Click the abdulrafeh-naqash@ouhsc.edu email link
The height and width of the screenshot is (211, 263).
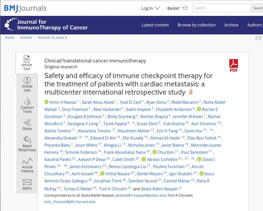[141, 196]
